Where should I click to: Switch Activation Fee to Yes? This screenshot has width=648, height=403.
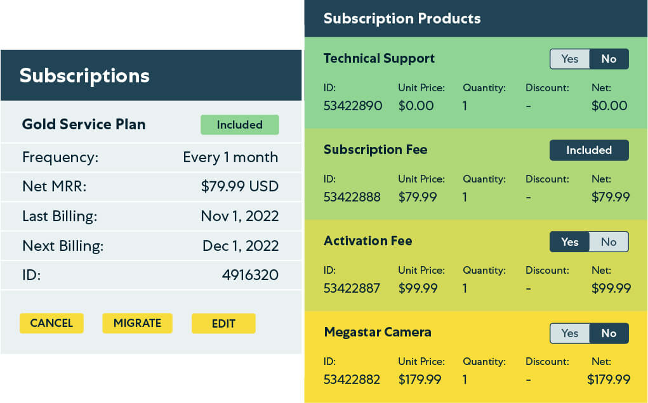click(x=570, y=241)
